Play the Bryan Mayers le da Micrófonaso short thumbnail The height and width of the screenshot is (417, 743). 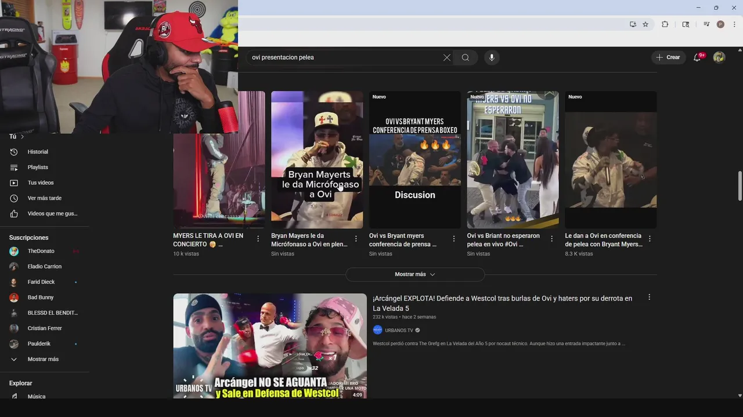click(x=317, y=160)
